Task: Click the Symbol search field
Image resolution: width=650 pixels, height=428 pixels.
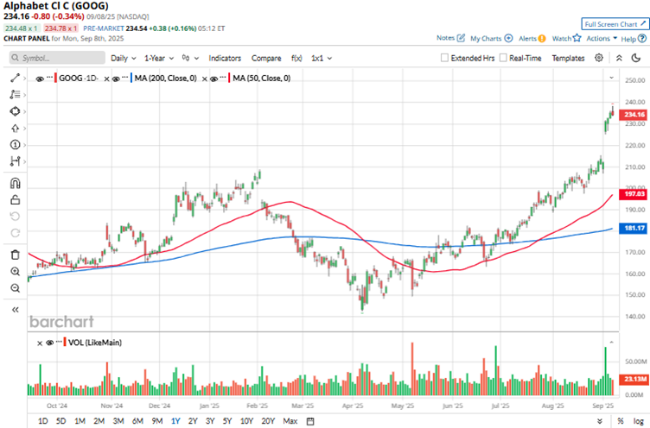Action: 57,58
